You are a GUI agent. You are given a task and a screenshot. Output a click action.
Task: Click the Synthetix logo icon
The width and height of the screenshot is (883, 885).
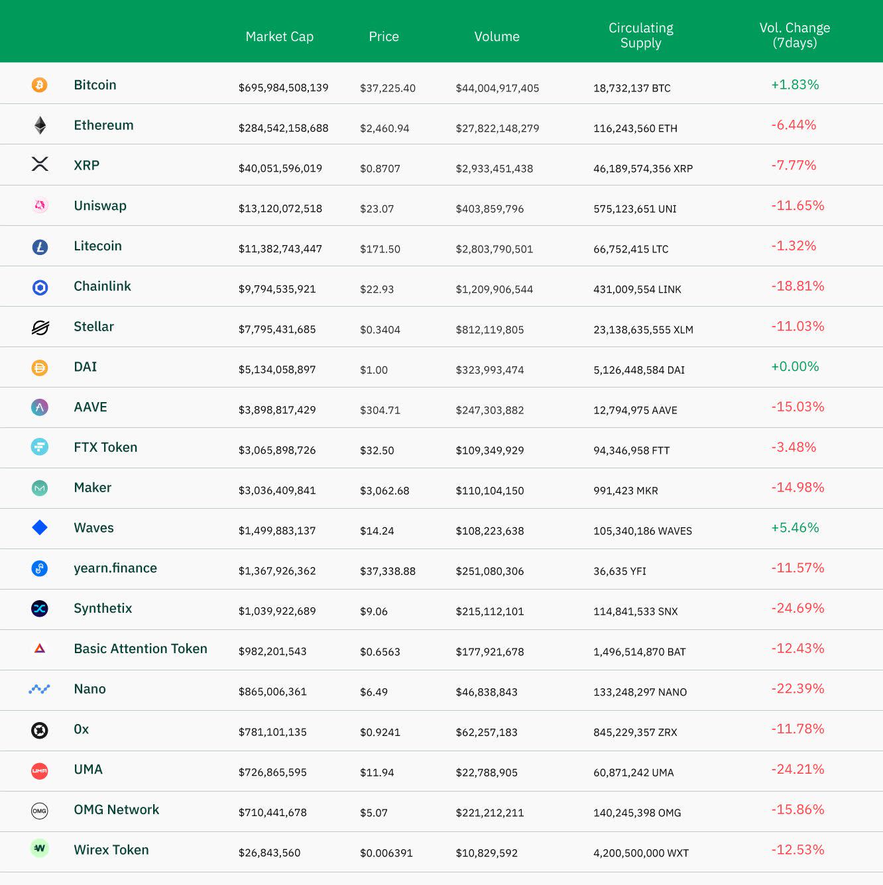tap(40, 609)
